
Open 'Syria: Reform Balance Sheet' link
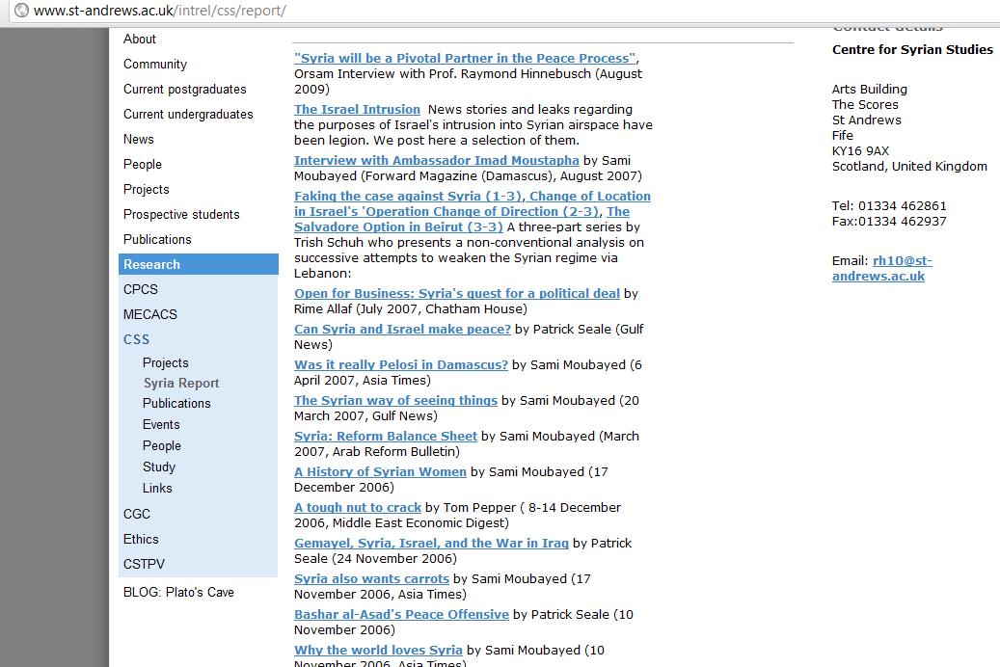pos(386,436)
